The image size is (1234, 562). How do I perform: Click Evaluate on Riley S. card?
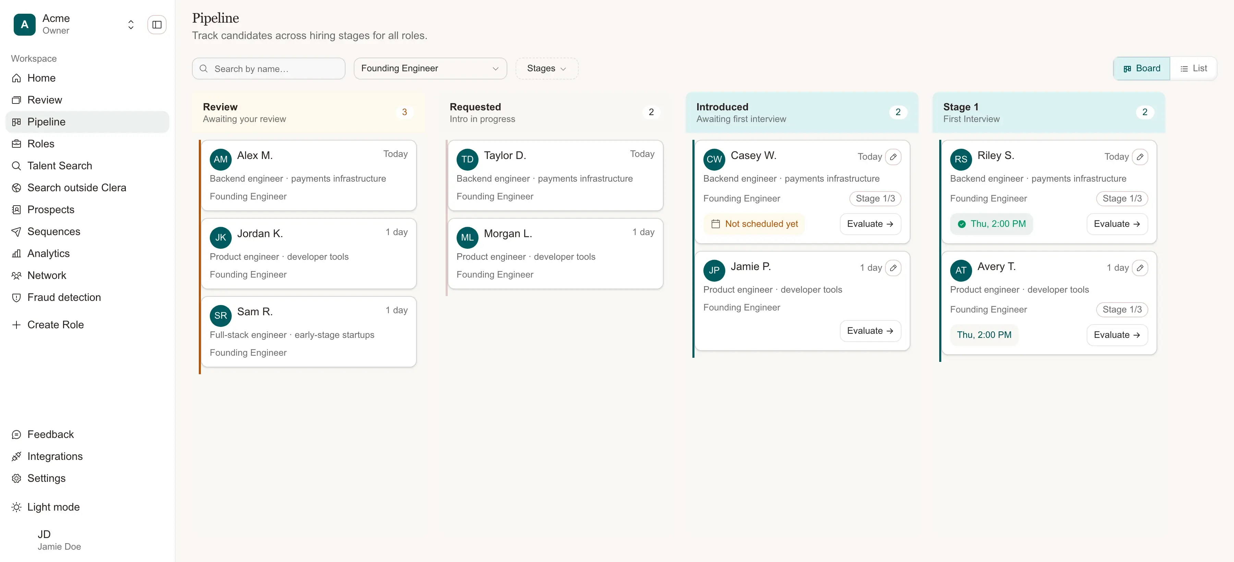(x=1117, y=224)
